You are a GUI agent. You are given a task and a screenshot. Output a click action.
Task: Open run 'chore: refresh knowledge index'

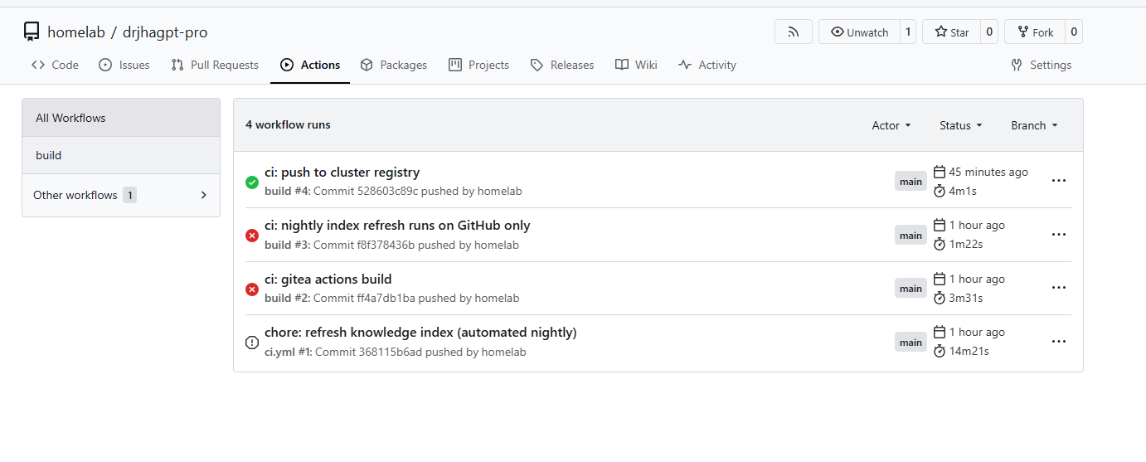420,333
